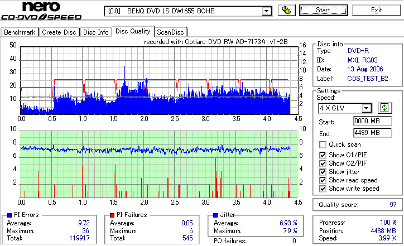Toggle the Quick scan checkbox
Image resolution: width=404 pixels, height=246 pixels.
tap(323, 144)
